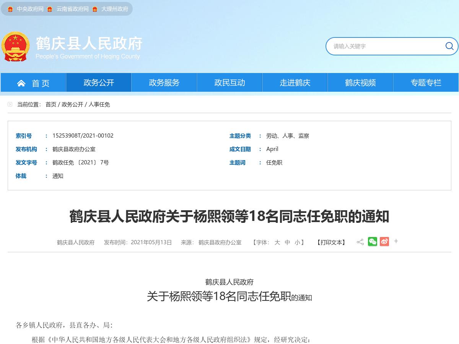Click index number 15253908T/2021-00102
This screenshot has width=459, height=344.
point(83,136)
